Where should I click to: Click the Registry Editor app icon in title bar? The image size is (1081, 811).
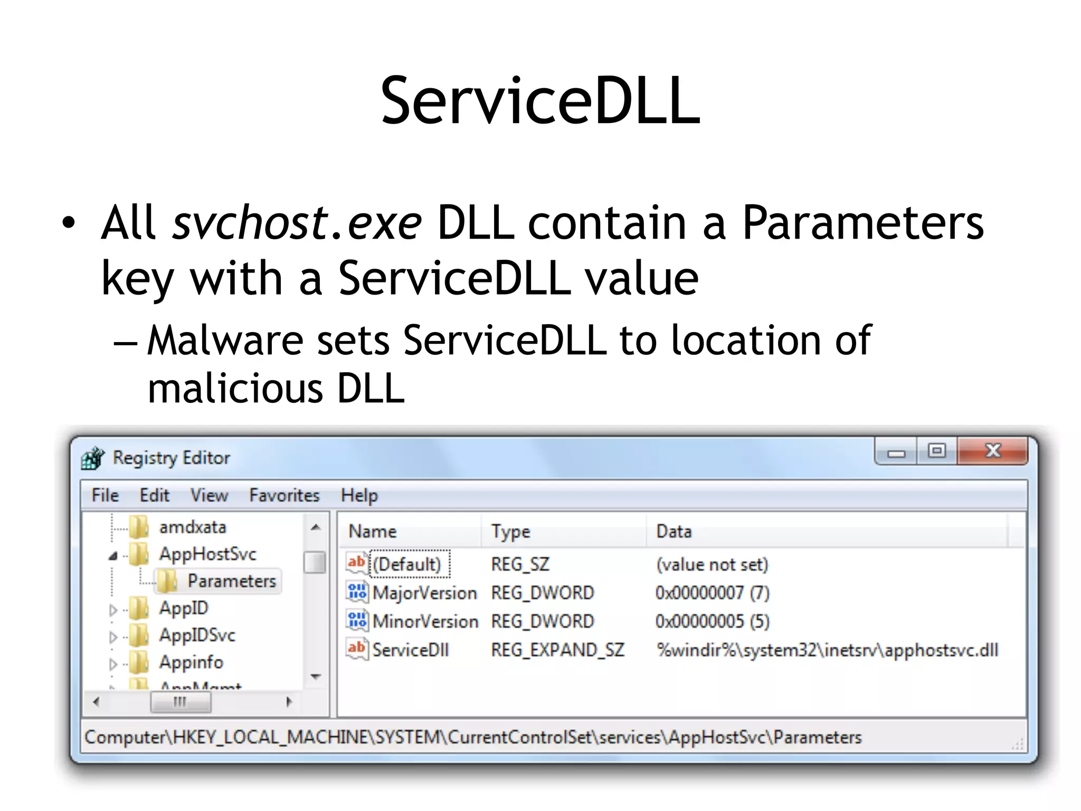pos(93,458)
